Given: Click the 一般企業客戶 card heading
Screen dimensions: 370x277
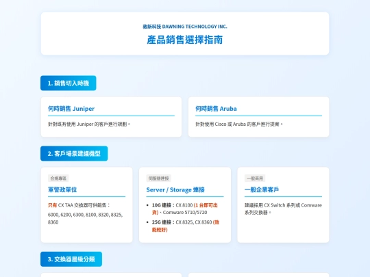Looking at the screenshot, I should tap(262, 189).
